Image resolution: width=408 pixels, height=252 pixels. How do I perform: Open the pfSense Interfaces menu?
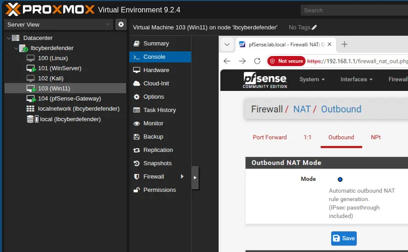tap(356, 79)
